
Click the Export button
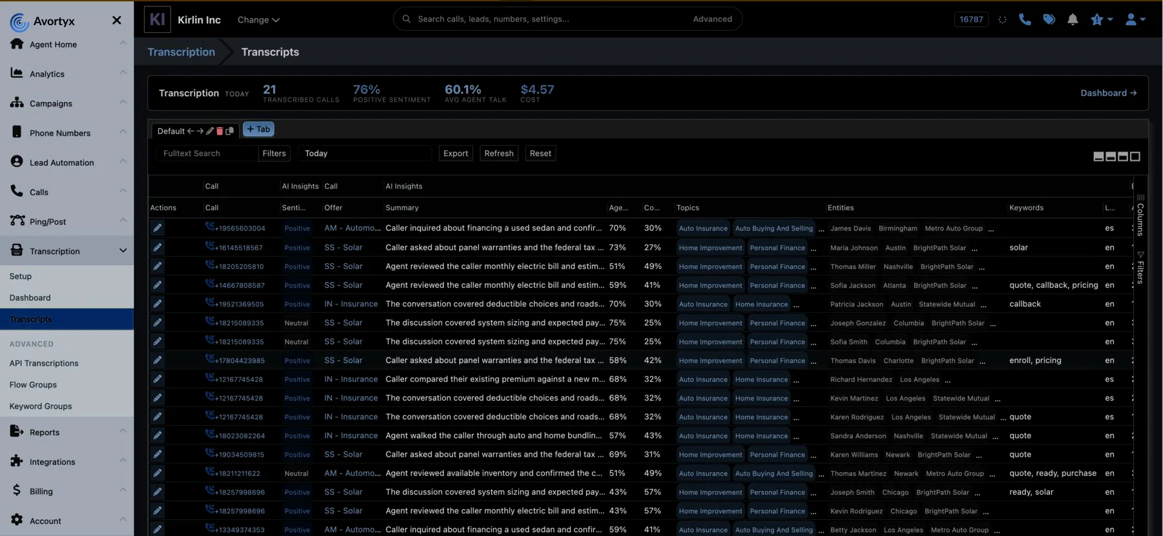456,154
